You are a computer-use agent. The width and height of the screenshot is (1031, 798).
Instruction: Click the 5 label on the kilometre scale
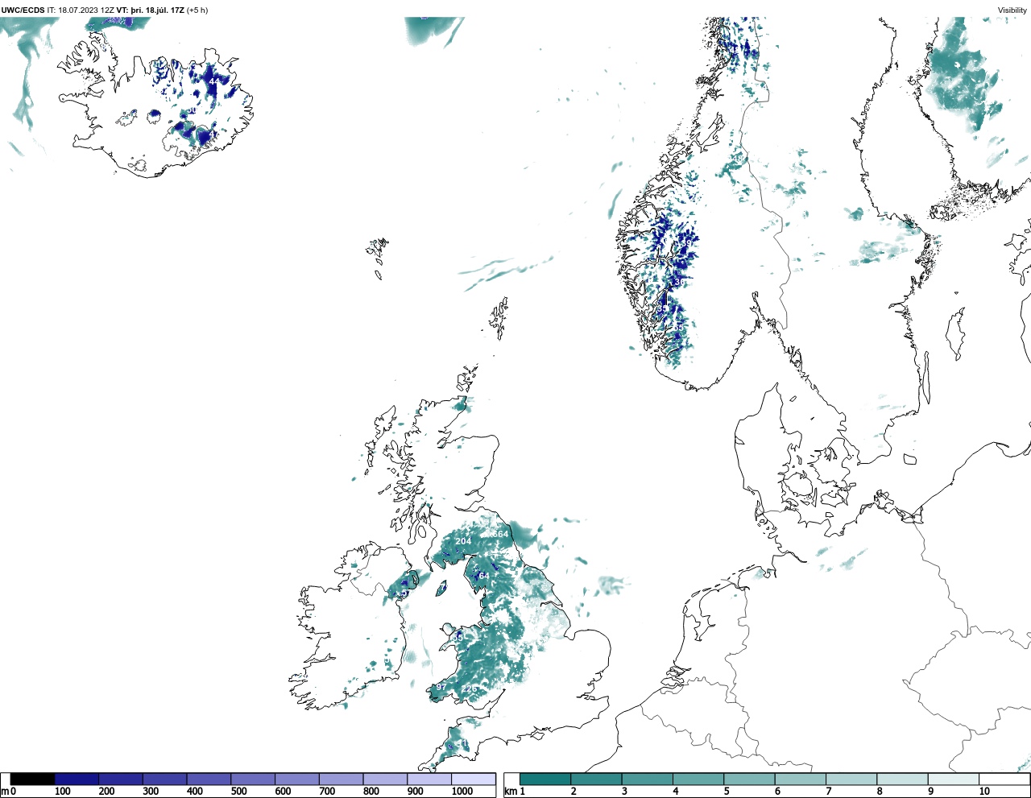[x=726, y=792]
